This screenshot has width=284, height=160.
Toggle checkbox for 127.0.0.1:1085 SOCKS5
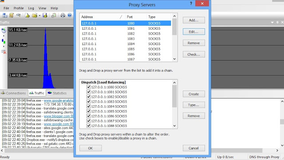[88, 111]
